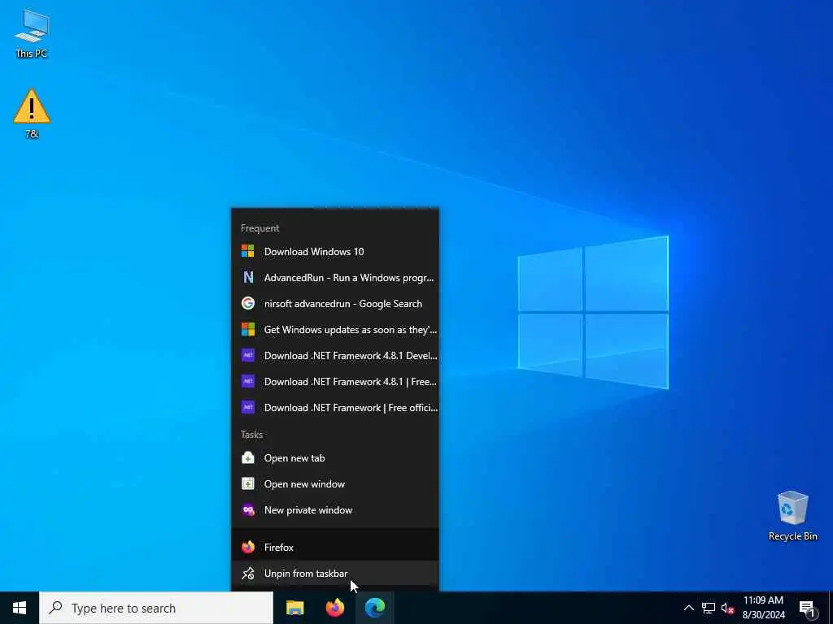Open 'Download .NET Framework 4.8.1 | Free...' entry
Image resolution: width=833 pixels, height=624 pixels.
click(x=335, y=382)
